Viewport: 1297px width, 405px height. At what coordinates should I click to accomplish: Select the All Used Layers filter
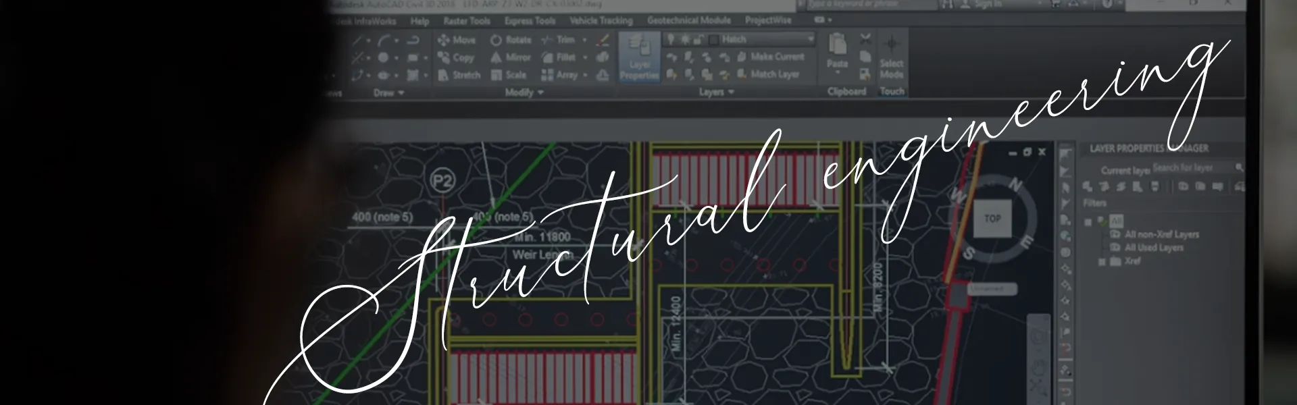coord(1154,248)
